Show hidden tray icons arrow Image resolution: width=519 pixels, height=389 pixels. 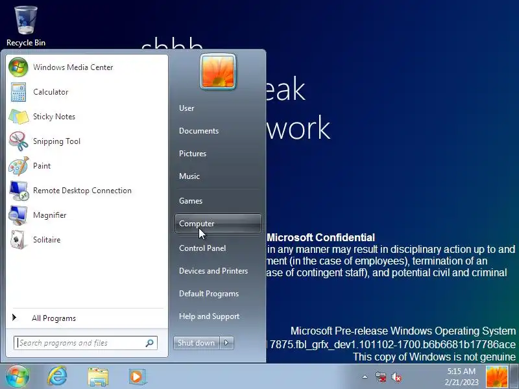click(x=365, y=377)
